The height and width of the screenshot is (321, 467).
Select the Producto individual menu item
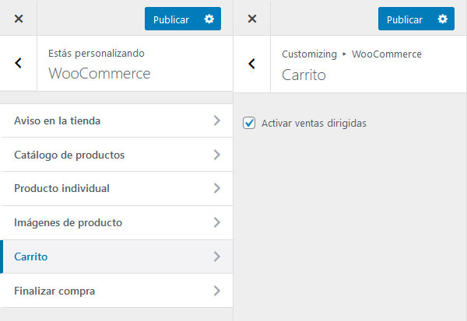[x=61, y=189]
